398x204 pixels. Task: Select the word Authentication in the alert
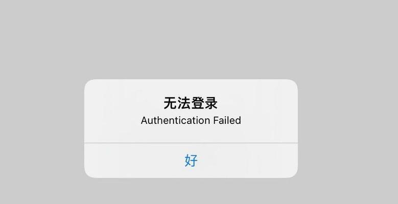[x=175, y=120]
